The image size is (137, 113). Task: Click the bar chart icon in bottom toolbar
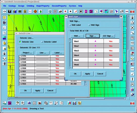pos(29,103)
